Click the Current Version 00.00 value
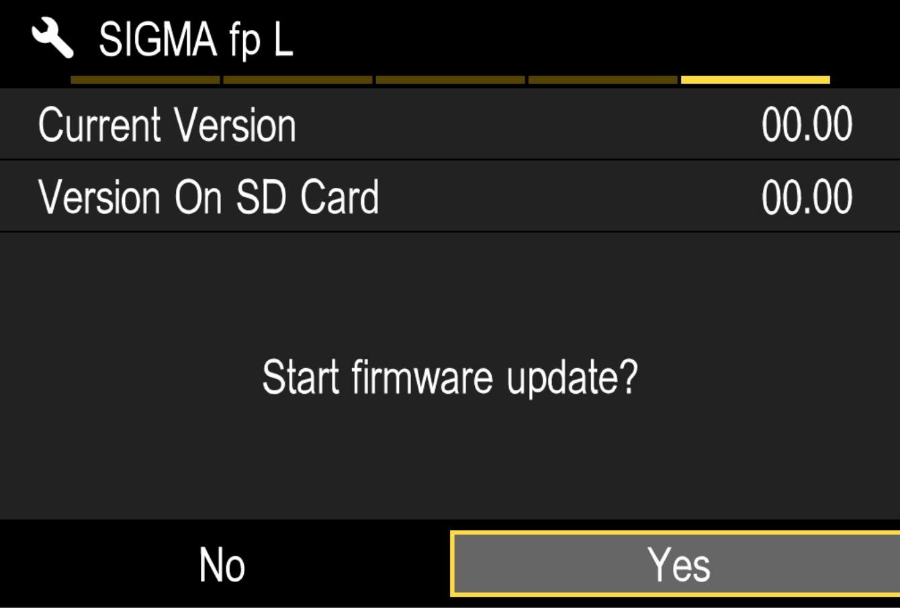Screen dimensions: 900x609 click(x=807, y=125)
